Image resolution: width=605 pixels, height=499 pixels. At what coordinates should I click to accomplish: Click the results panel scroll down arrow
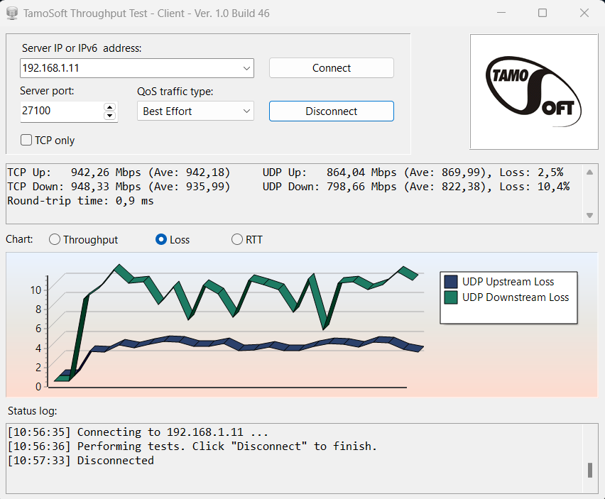[589, 215]
